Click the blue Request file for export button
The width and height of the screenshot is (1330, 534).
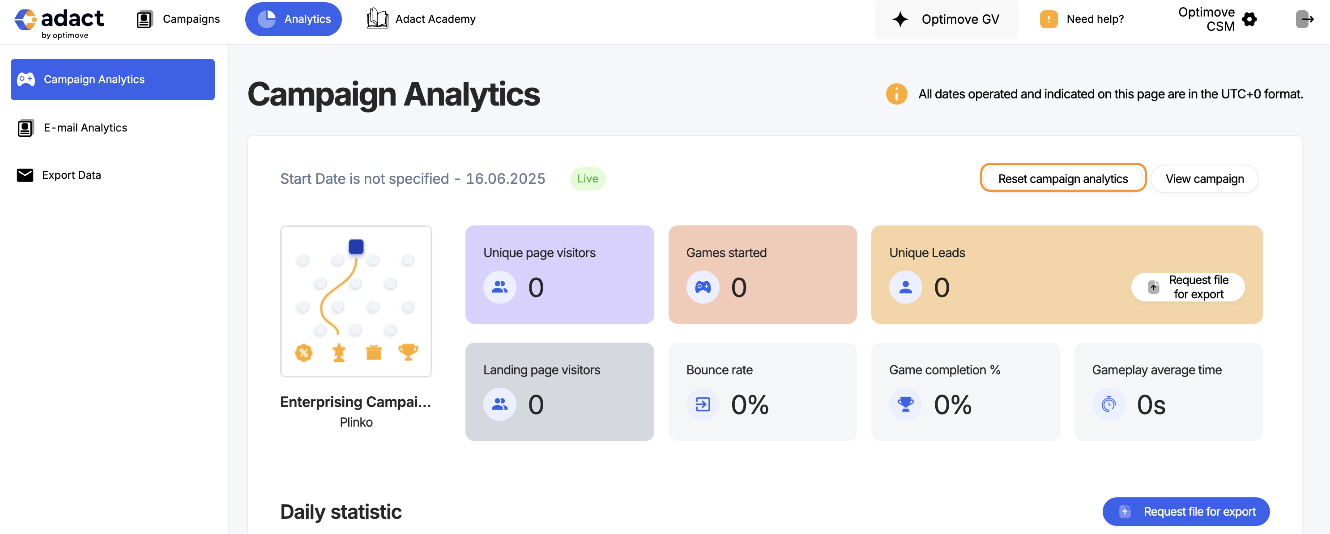coord(1186,511)
